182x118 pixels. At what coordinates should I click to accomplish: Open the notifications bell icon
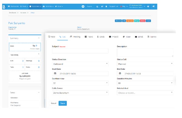pos(106,6)
